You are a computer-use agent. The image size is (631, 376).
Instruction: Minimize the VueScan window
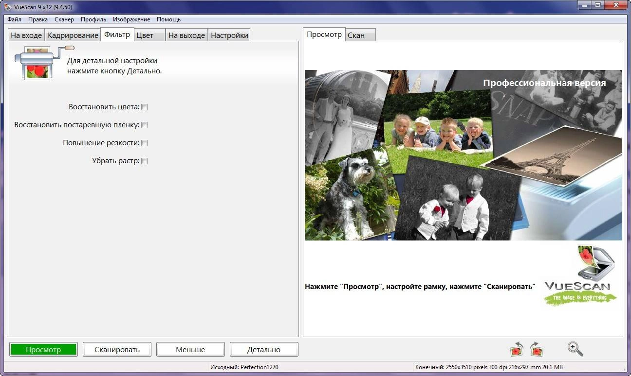click(585, 5)
